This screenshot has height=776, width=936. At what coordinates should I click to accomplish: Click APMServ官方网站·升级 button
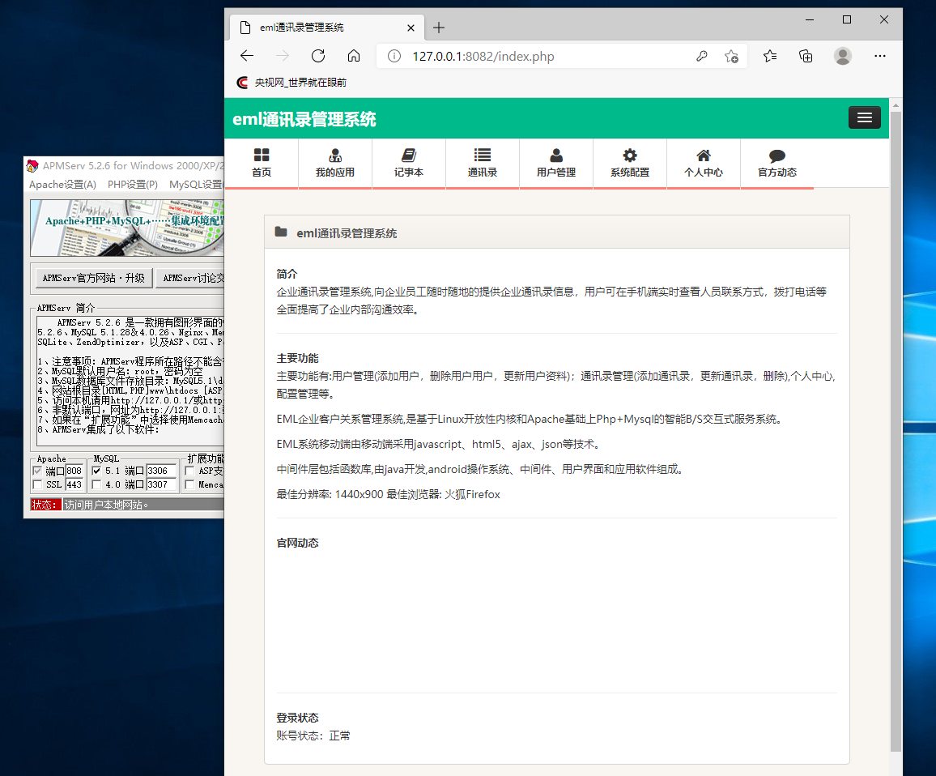pyautogui.click(x=93, y=279)
